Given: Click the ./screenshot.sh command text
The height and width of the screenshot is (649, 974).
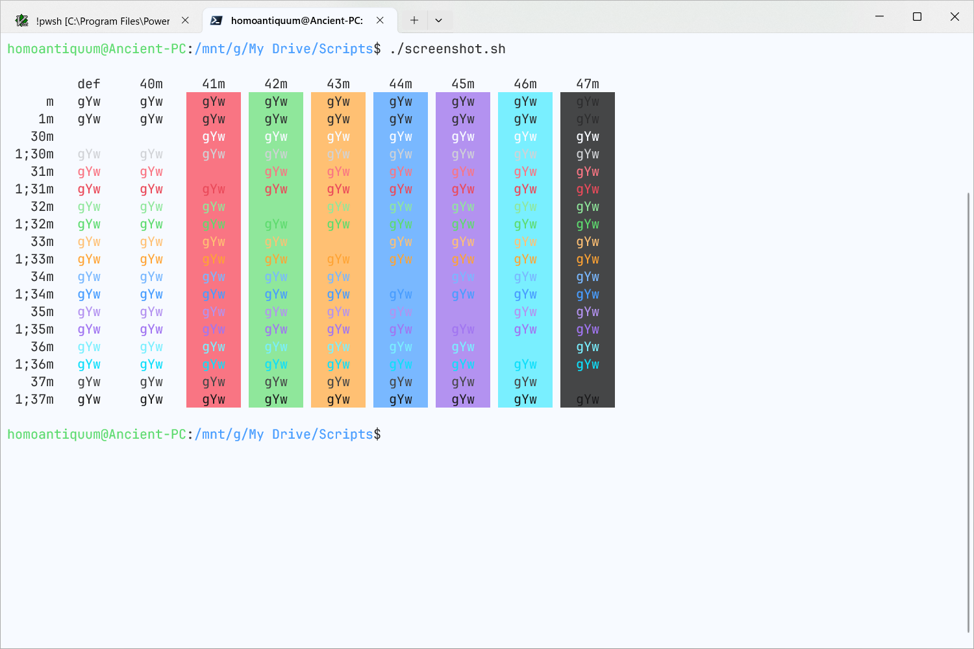Looking at the screenshot, I should 447,49.
